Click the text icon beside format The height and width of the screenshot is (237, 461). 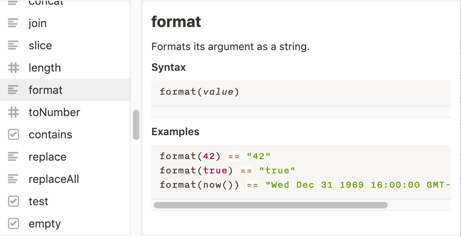[14, 90]
